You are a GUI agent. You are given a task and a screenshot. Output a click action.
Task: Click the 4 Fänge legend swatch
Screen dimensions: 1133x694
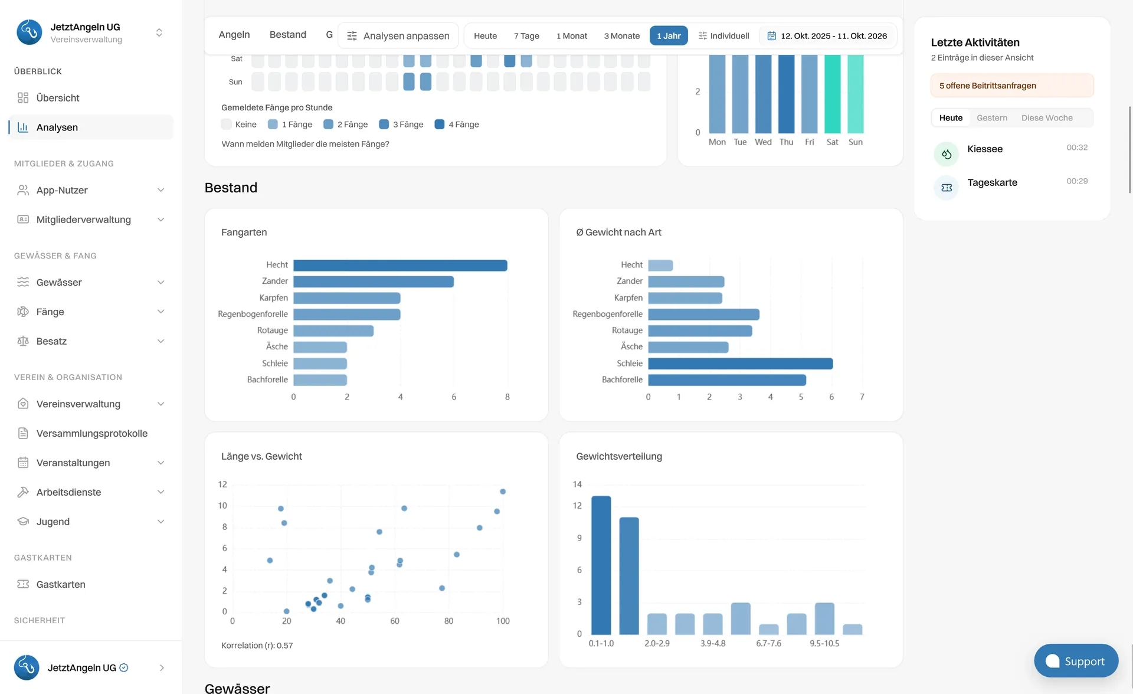(x=439, y=125)
